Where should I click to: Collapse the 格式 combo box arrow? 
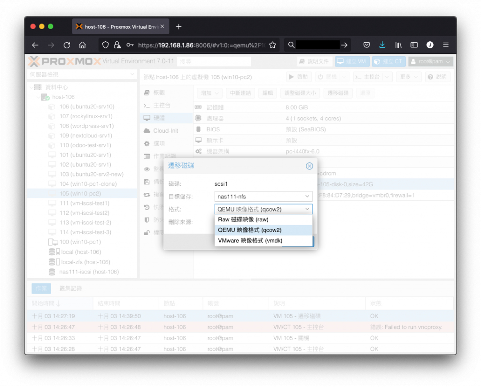point(307,209)
